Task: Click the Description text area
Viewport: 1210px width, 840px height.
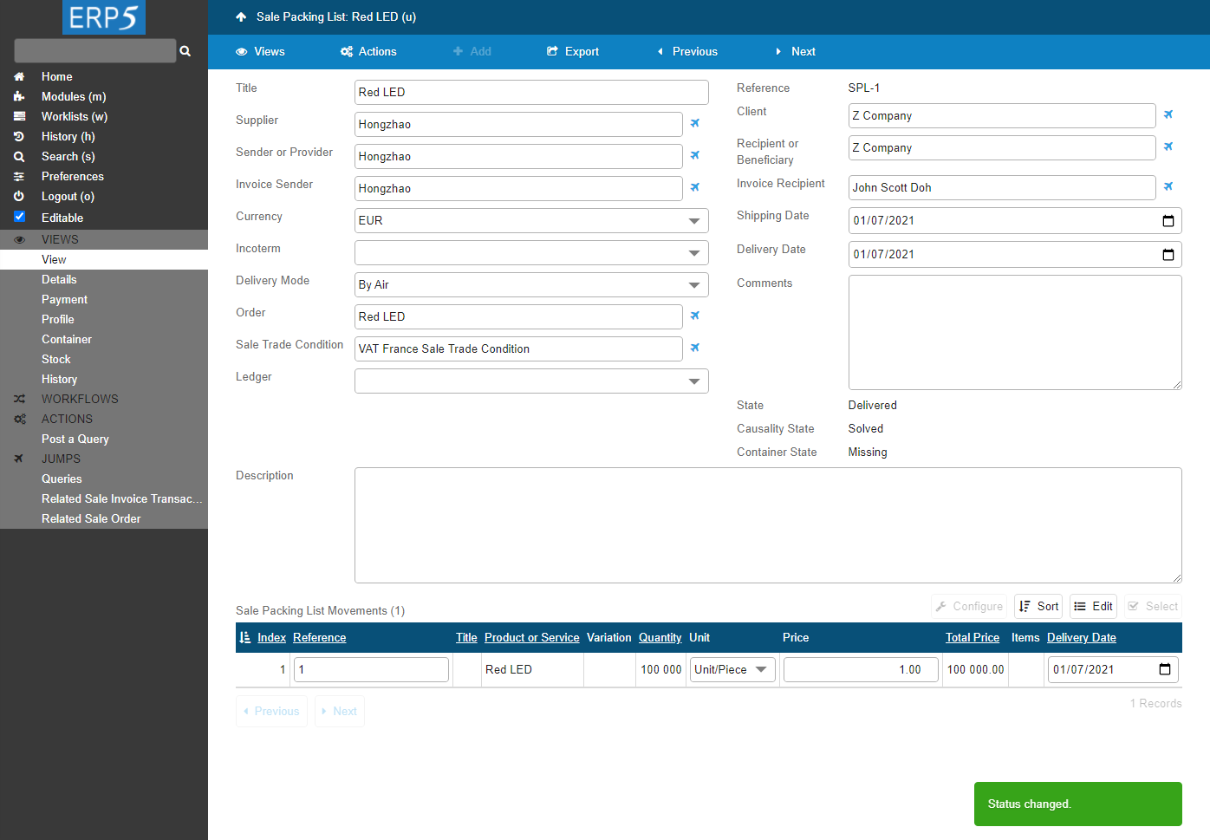Action: (768, 525)
